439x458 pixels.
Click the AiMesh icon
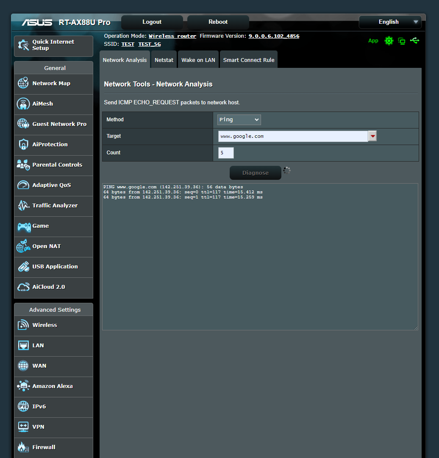click(23, 104)
